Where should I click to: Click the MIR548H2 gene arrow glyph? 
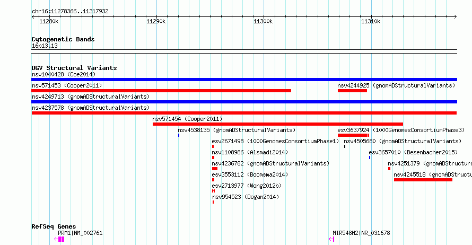click(x=331, y=239)
